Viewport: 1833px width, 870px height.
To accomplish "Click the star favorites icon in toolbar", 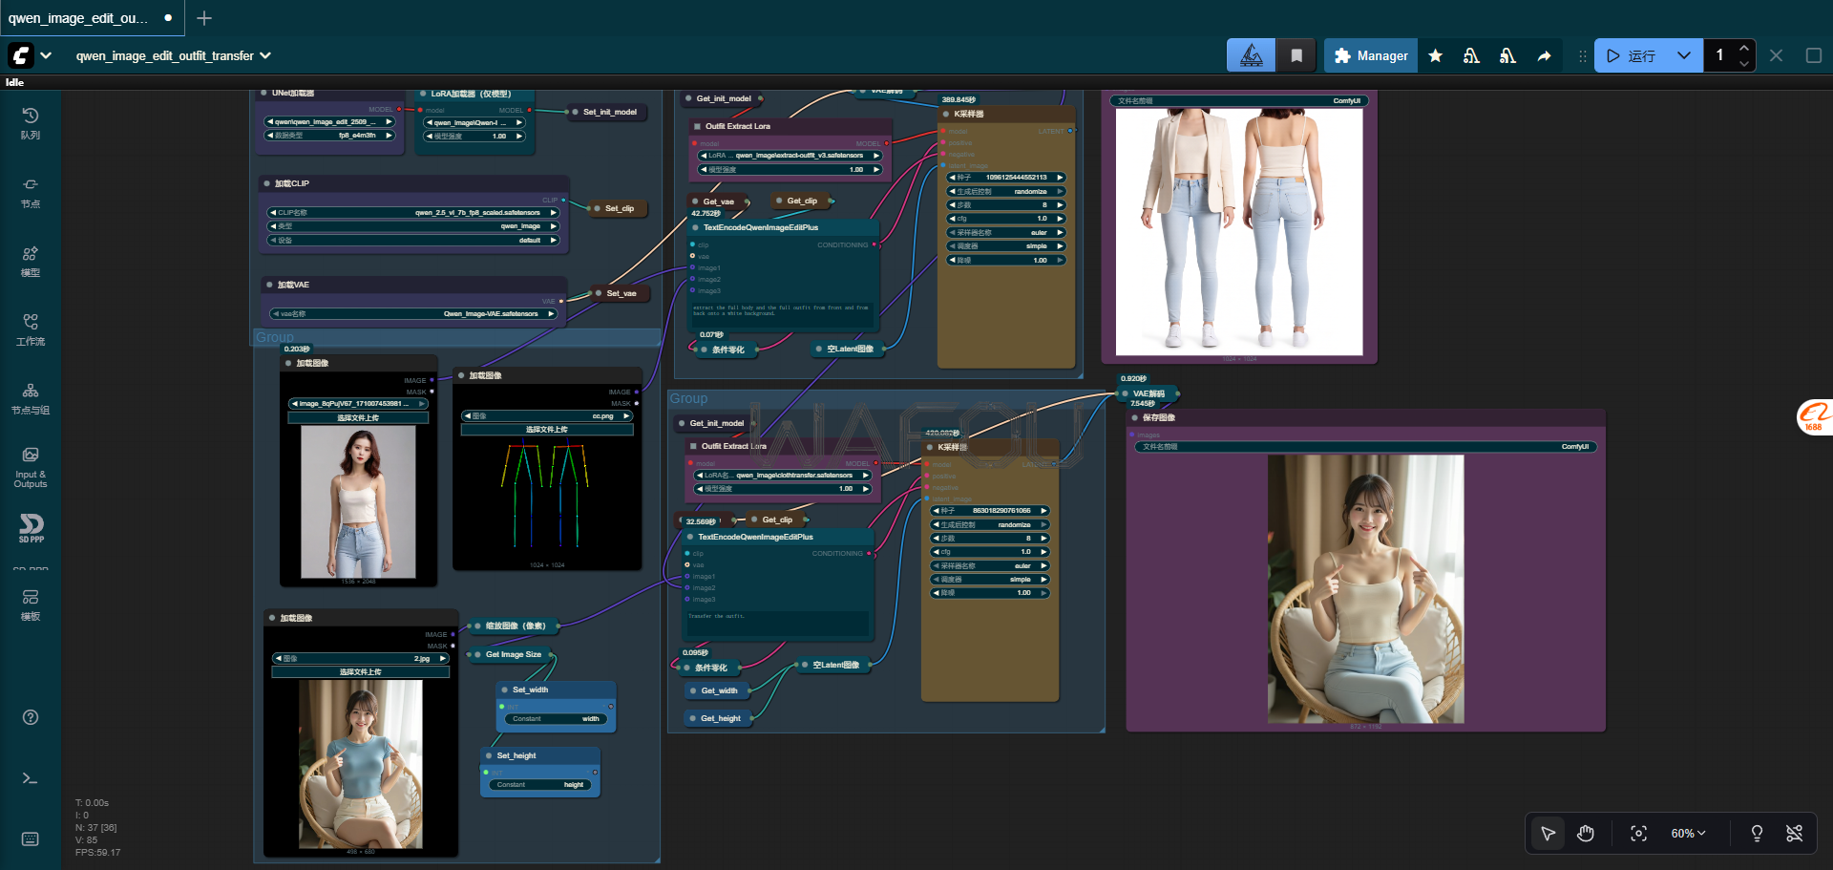I will point(1435,56).
